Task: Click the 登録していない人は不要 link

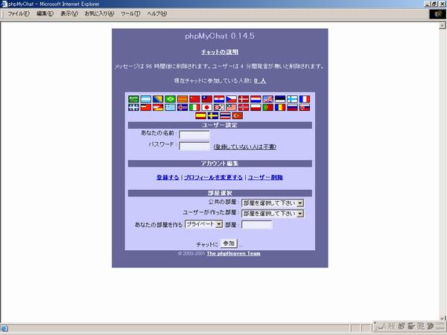Action: (x=245, y=147)
